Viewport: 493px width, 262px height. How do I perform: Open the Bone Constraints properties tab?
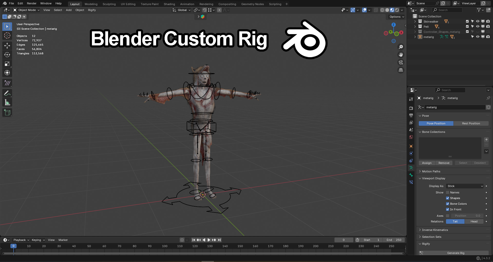411,182
